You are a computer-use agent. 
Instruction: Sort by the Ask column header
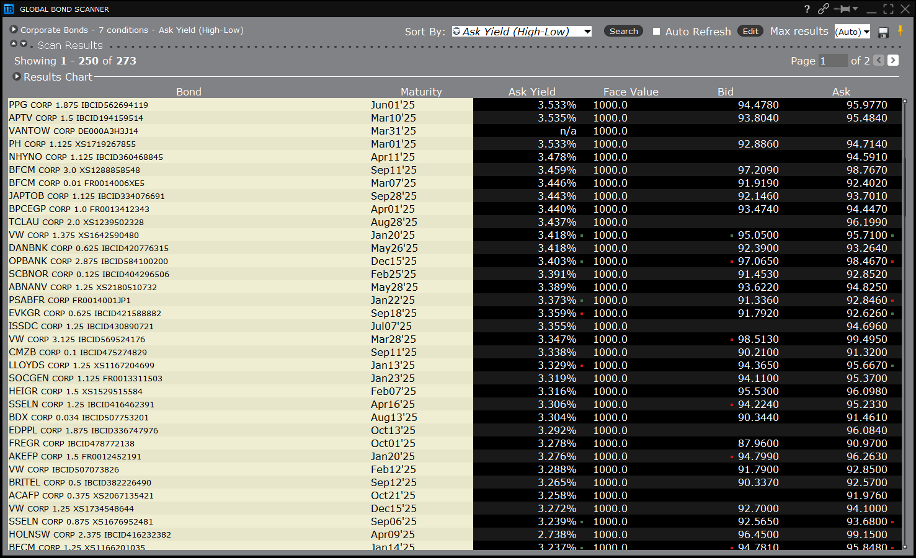click(x=841, y=92)
